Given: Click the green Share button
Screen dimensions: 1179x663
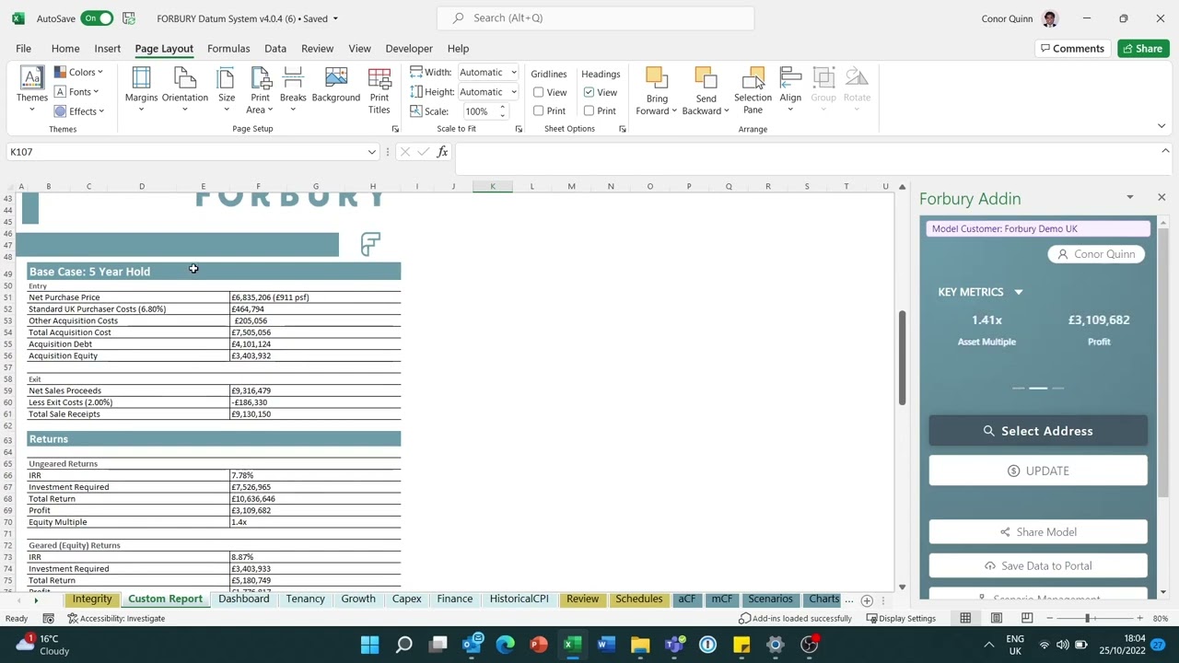Looking at the screenshot, I should click(x=1143, y=48).
